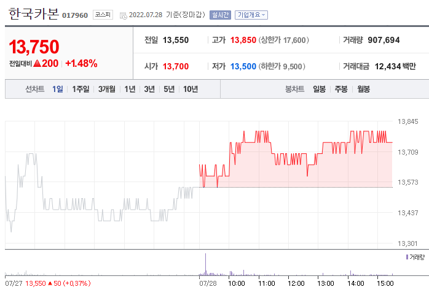This screenshot has height=295, width=429.
Task: Switch to the 3개월 chart range
Action: (107, 89)
